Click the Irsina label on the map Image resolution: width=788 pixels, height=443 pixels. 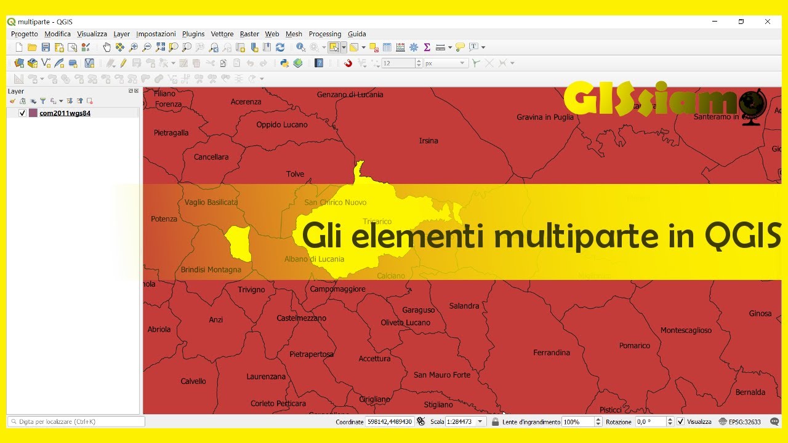[428, 141]
